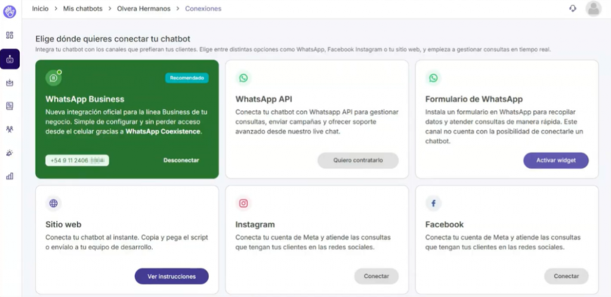The height and width of the screenshot is (297, 611).
Task: Click the WhatsApp API card icon
Action: [x=243, y=78]
